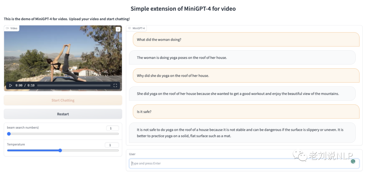
Task: Adjust the Temperature slider handle
Action: (60, 150)
